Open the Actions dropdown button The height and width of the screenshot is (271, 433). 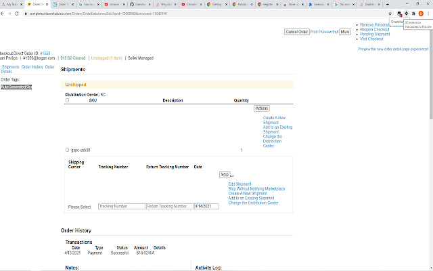click(x=262, y=108)
